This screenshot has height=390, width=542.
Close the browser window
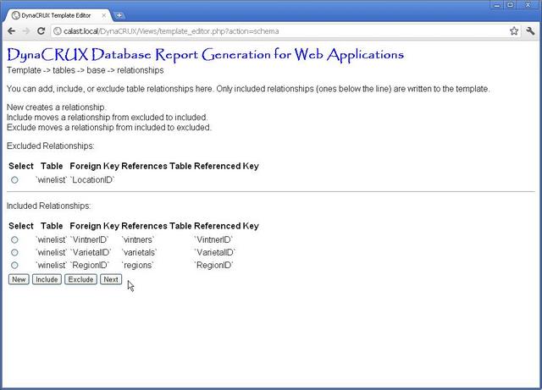click(x=528, y=5)
